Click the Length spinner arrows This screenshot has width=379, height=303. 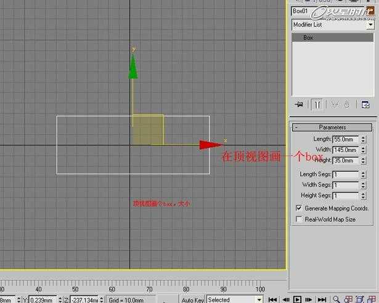click(x=363, y=139)
